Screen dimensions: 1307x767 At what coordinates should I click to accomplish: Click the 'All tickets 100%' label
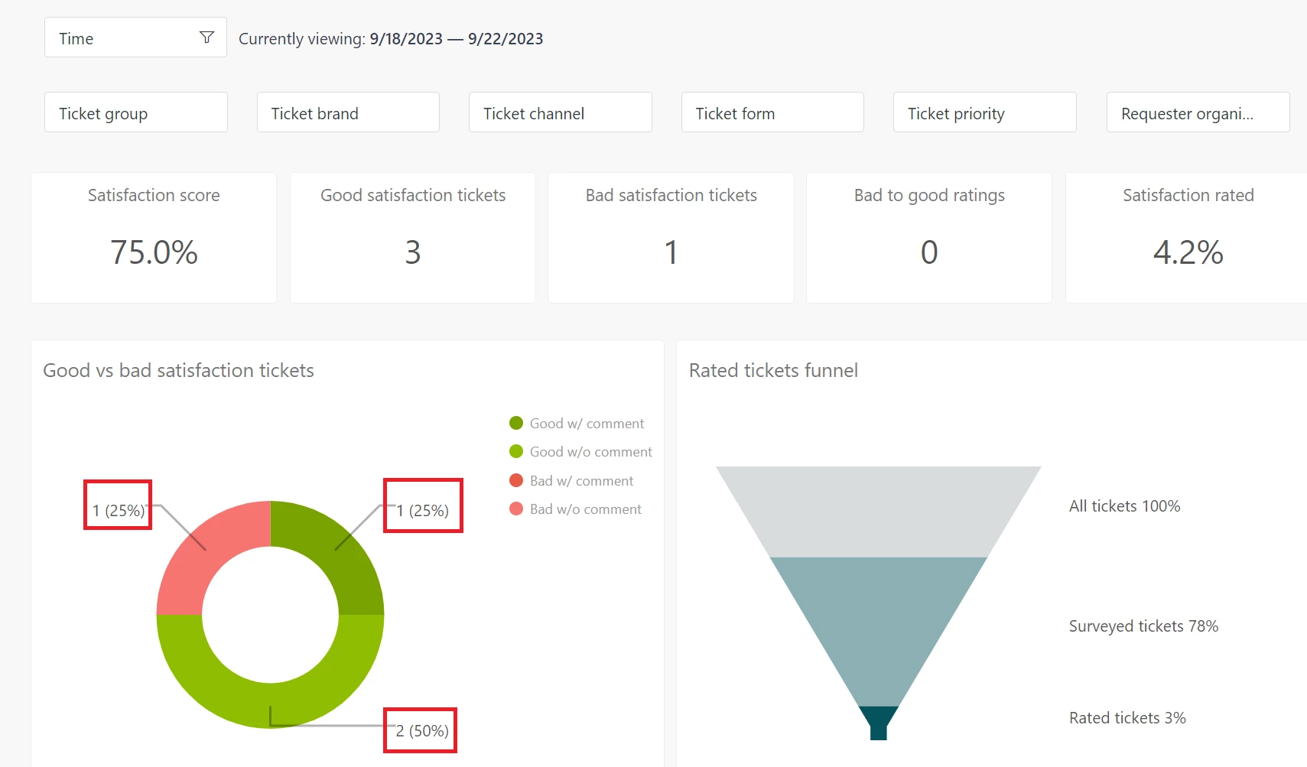pyautogui.click(x=1124, y=505)
